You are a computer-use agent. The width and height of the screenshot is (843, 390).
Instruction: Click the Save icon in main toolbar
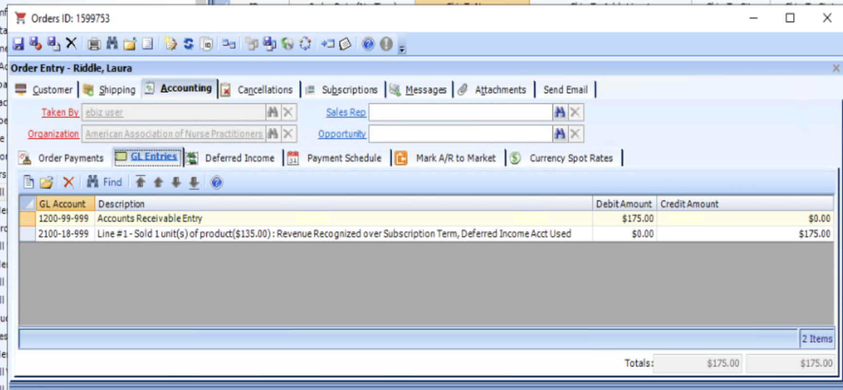(x=18, y=44)
